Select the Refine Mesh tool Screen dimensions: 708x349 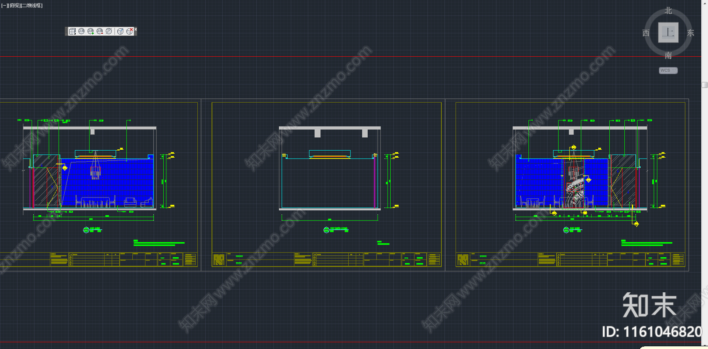coord(109,31)
